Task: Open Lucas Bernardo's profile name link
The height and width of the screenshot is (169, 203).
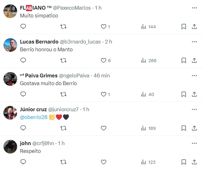Action: coord(39,42)
